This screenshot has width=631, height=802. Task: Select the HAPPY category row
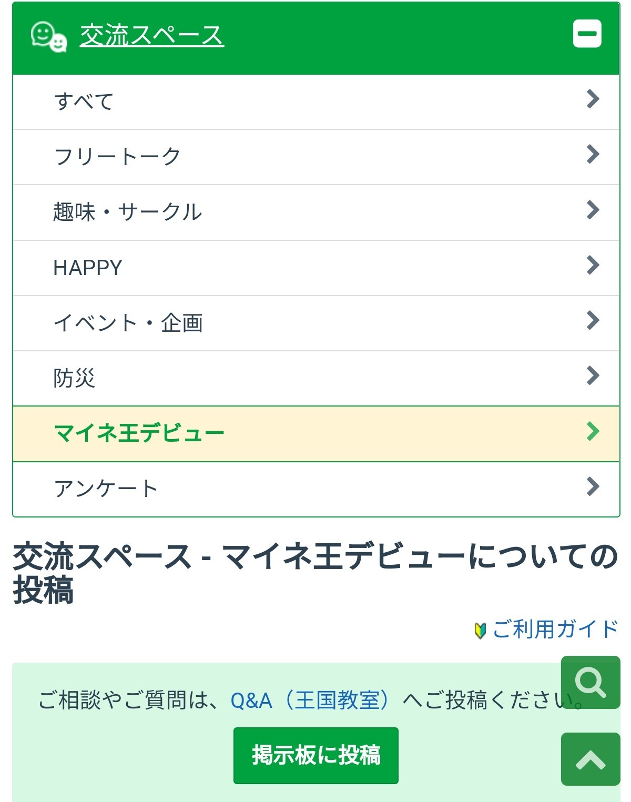pyautogui.click(x=88, y=268)
